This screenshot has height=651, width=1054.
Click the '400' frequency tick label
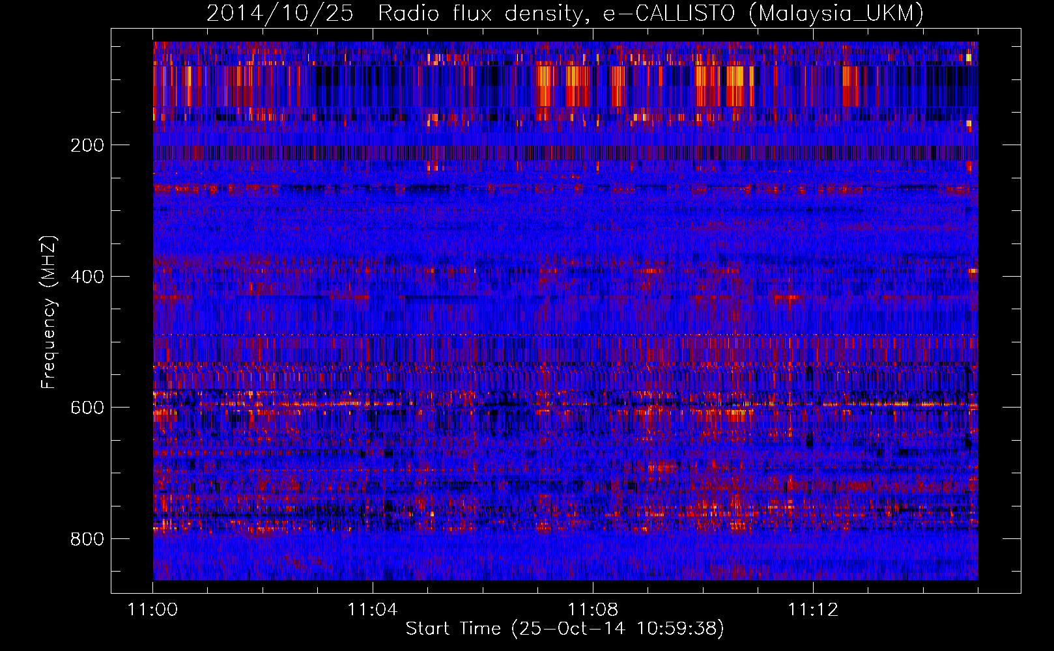point(87,277)
